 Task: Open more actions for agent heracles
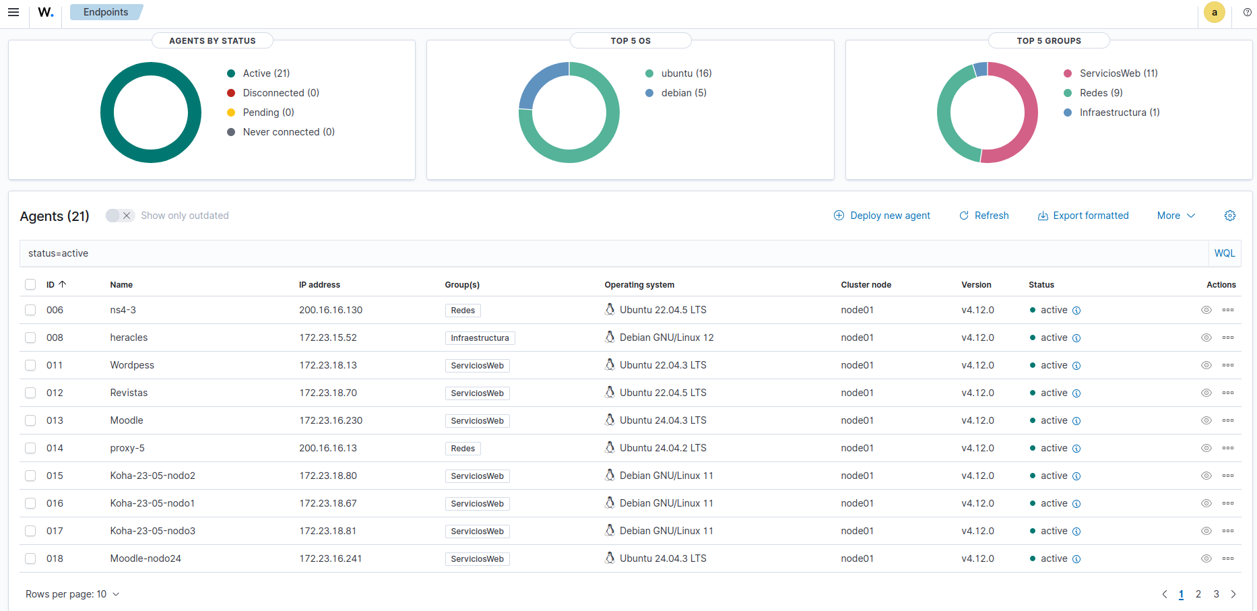click(1228, 337)
